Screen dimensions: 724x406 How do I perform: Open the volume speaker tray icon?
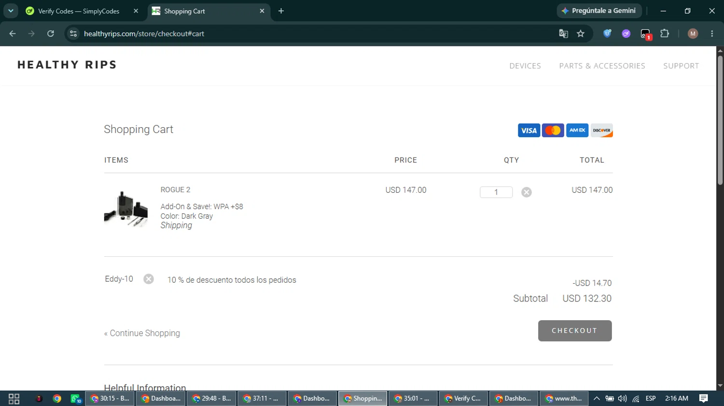coord(623,399)
